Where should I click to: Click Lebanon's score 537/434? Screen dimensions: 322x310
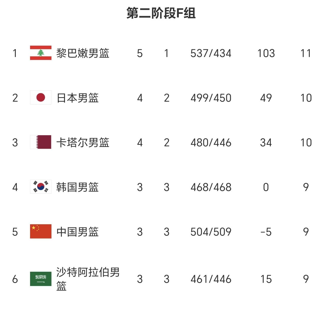click(x=211, y=53)
